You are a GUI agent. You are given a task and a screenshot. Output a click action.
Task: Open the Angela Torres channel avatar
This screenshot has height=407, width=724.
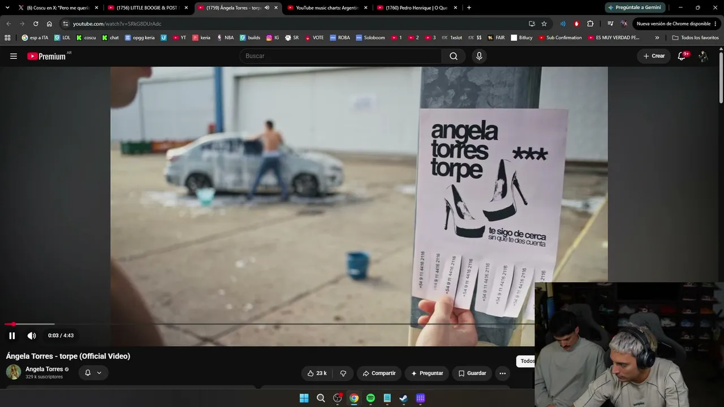[x=14, y=372]
